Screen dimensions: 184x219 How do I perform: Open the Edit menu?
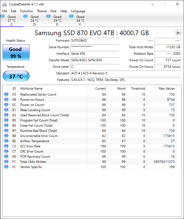14,11
